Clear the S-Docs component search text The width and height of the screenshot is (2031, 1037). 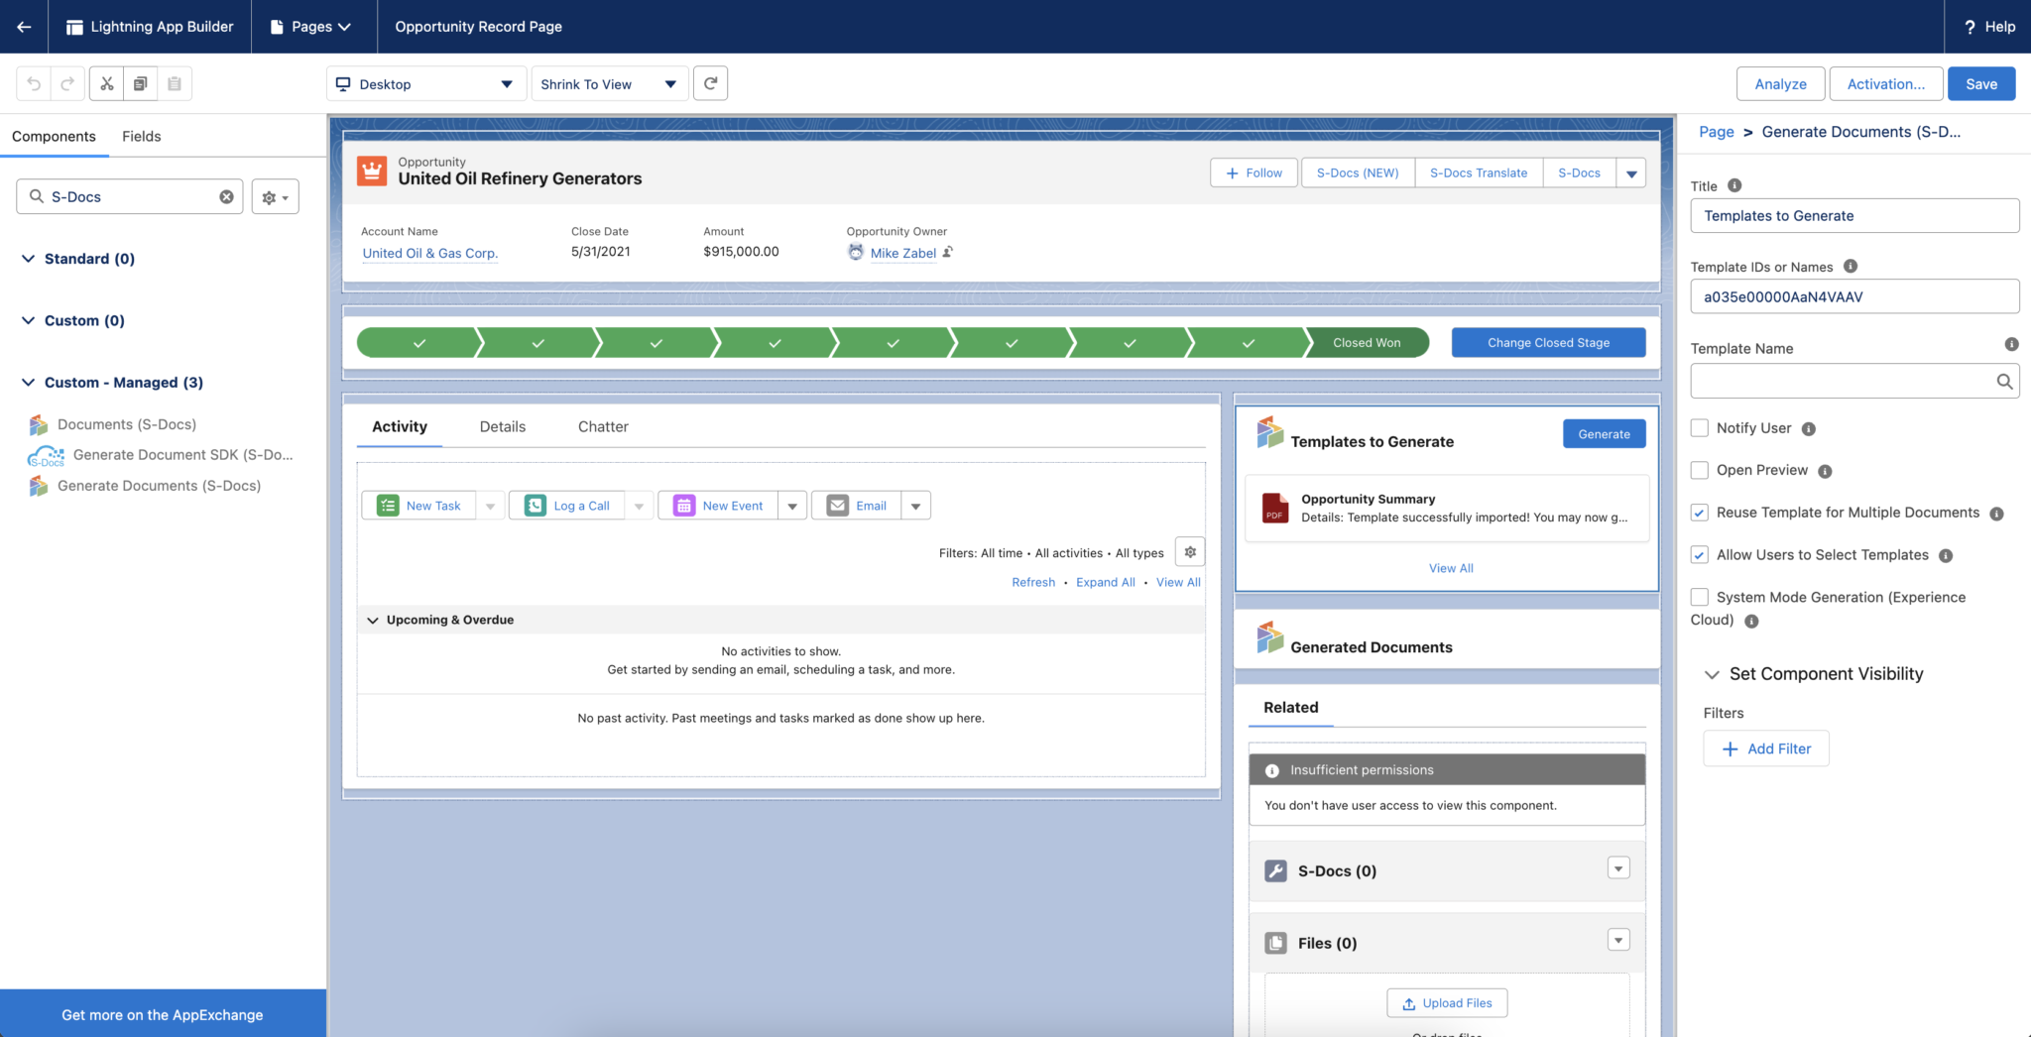(x=225, y=196)
